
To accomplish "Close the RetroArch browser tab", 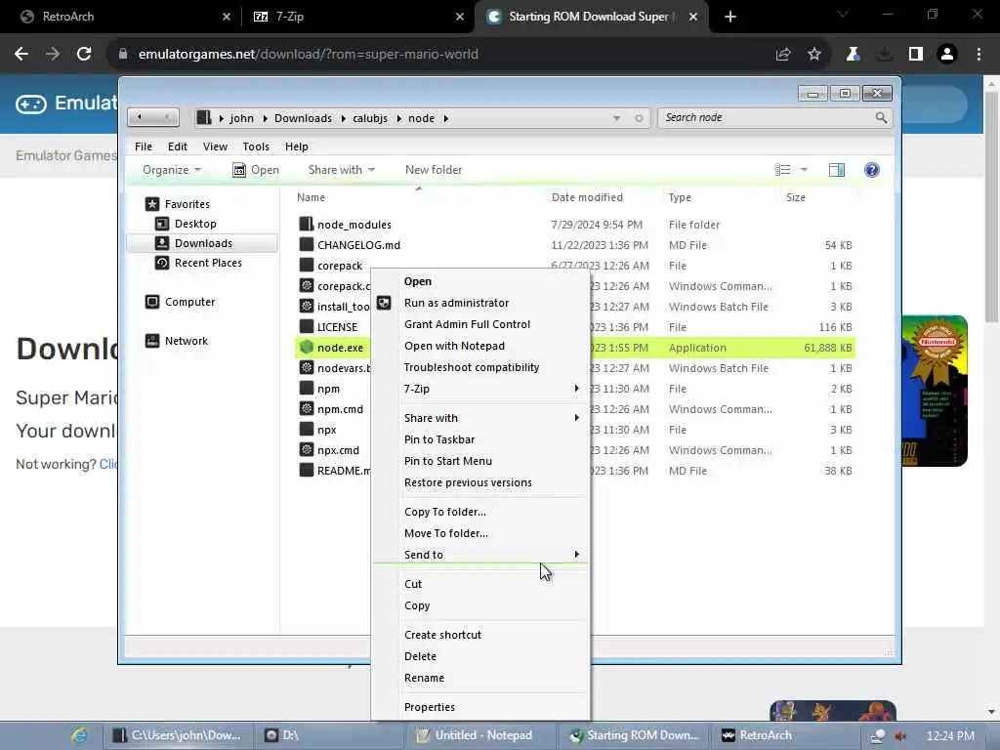I will (227, 17).
